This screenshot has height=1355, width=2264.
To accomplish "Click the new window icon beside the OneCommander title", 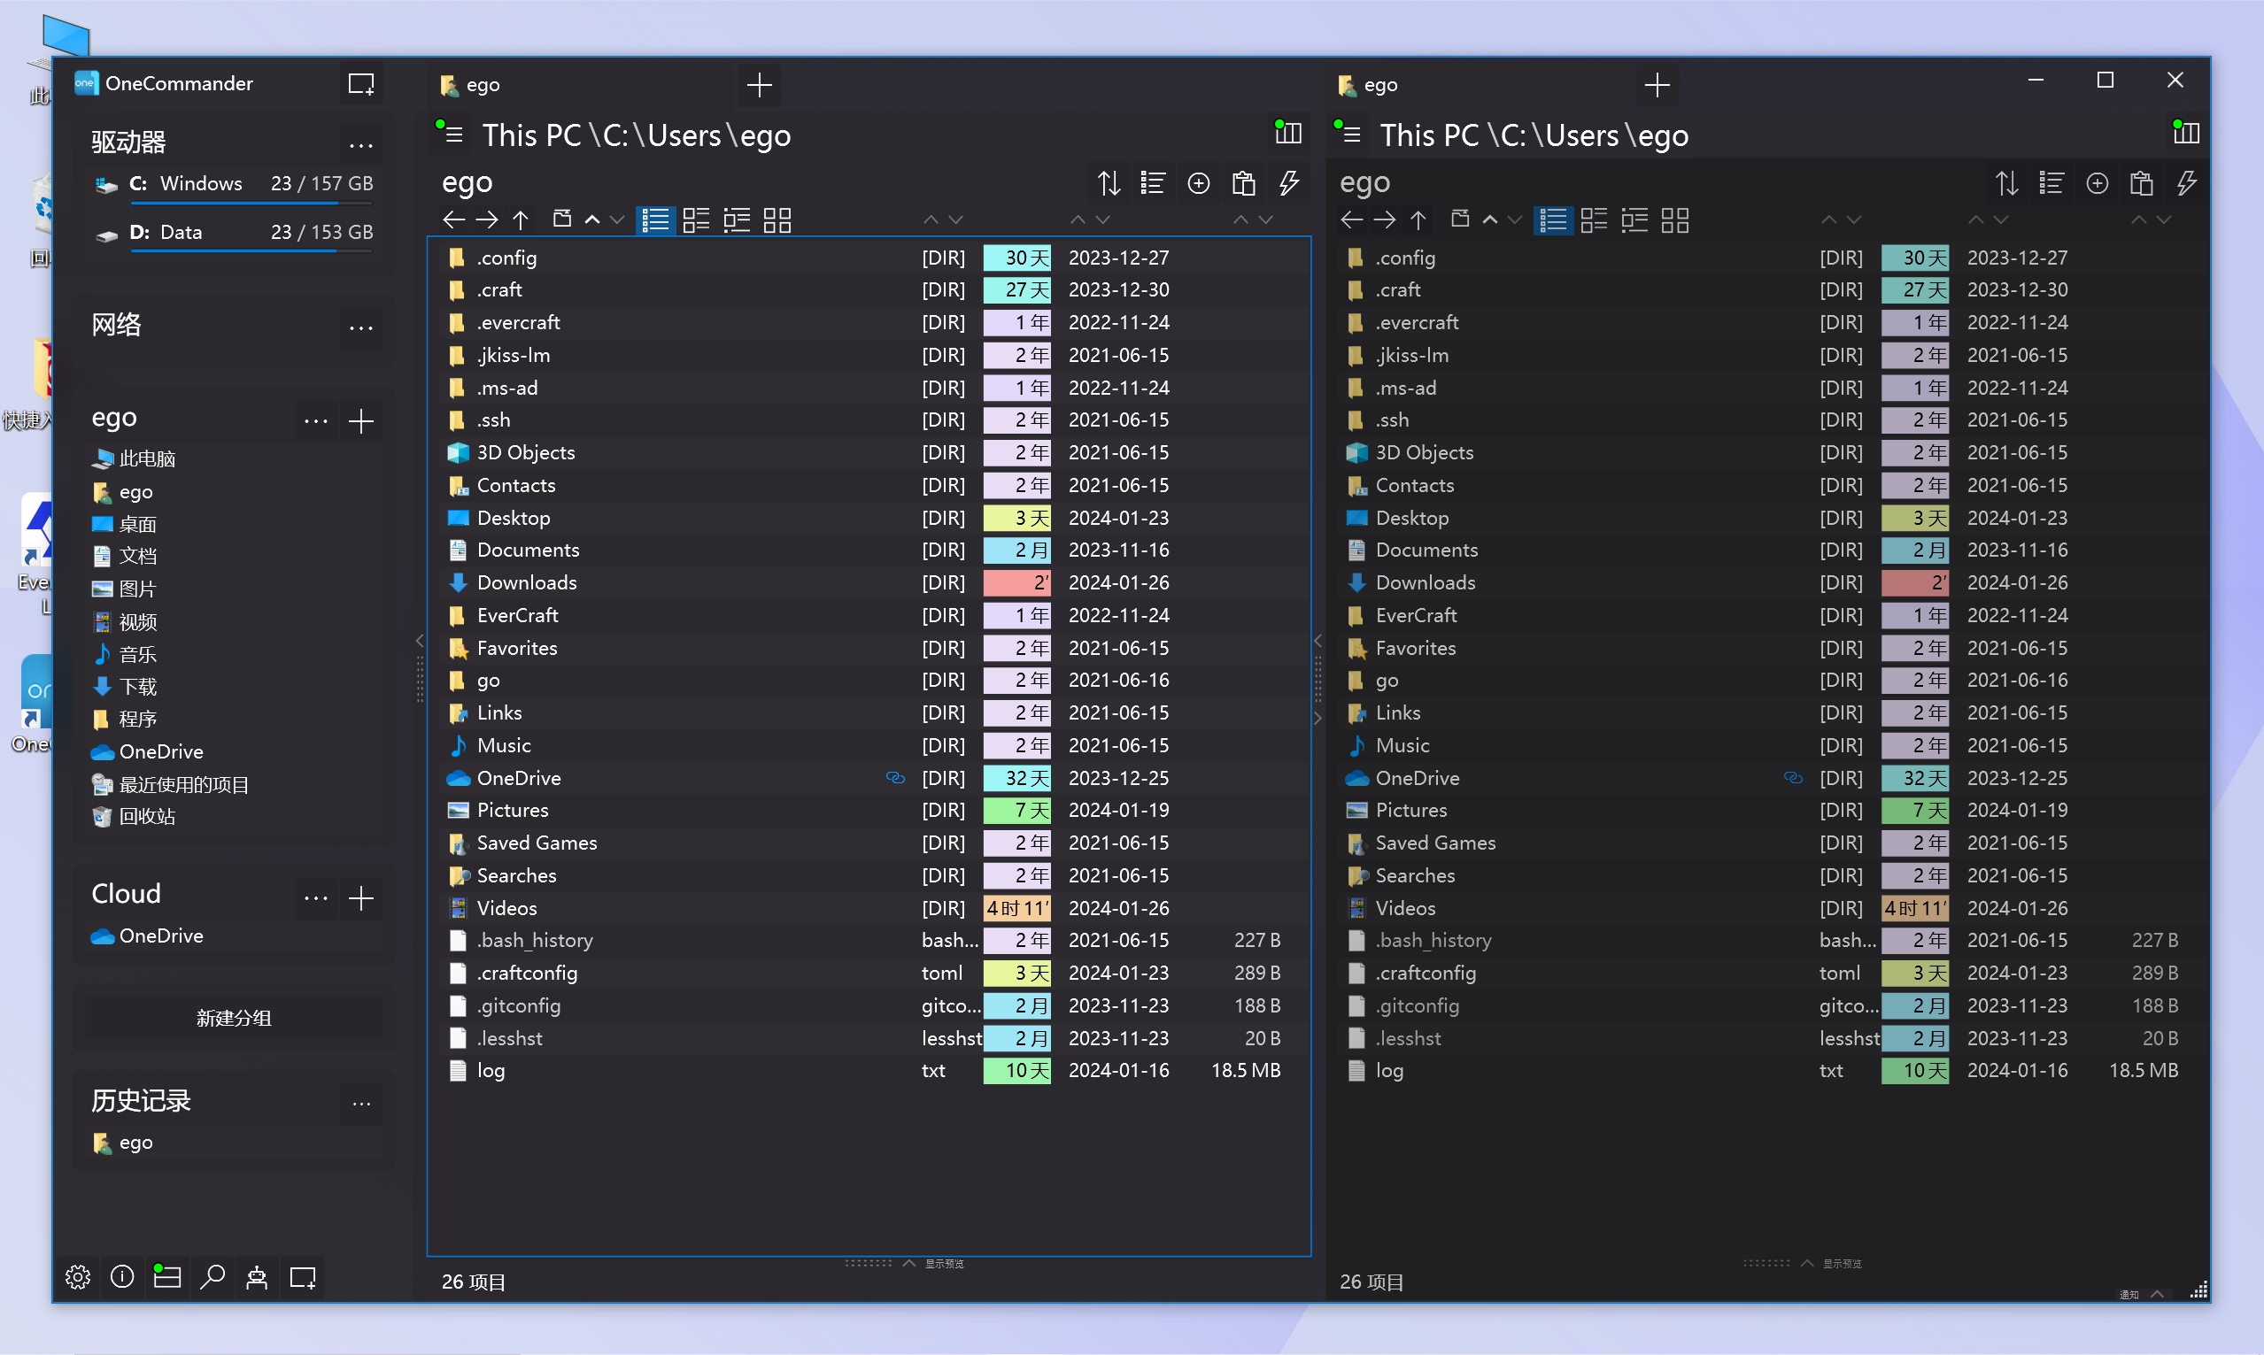I will tap(361, 84).
